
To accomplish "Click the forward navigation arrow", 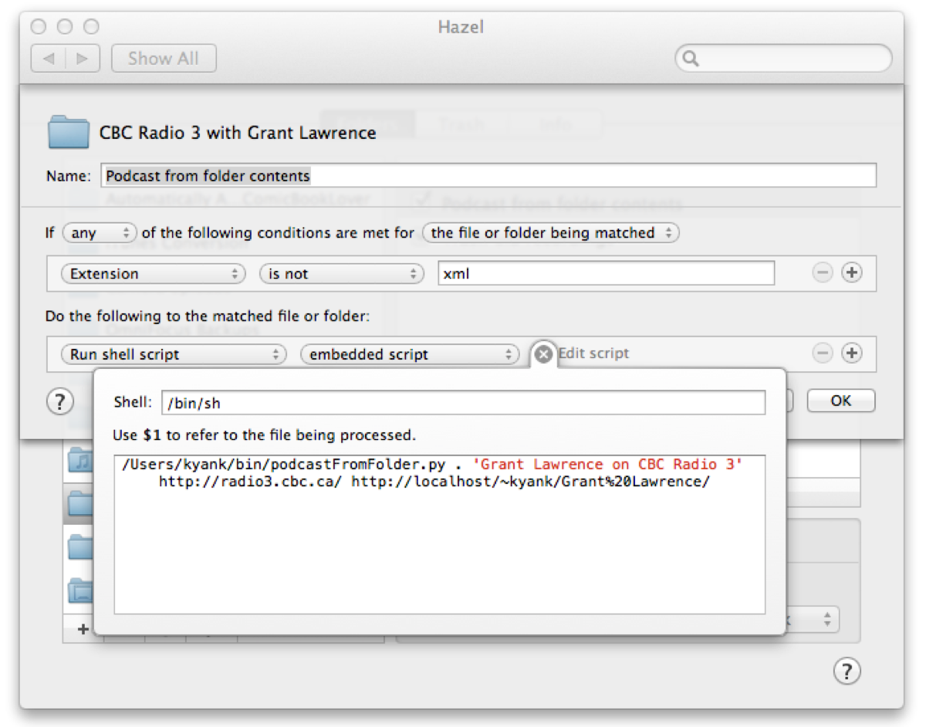I will pyautogui.click(x=83, y=59).
